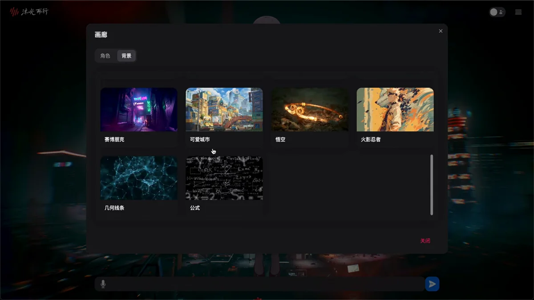This screenshot has width=534, height=300.
Task: Click the chat message input field
Action: coord(259,284)
